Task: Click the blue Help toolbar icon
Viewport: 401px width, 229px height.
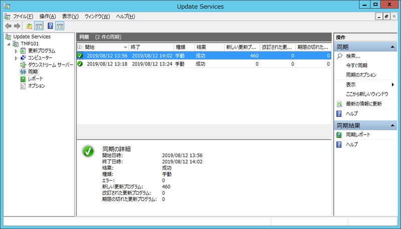Action: point(50,26)
